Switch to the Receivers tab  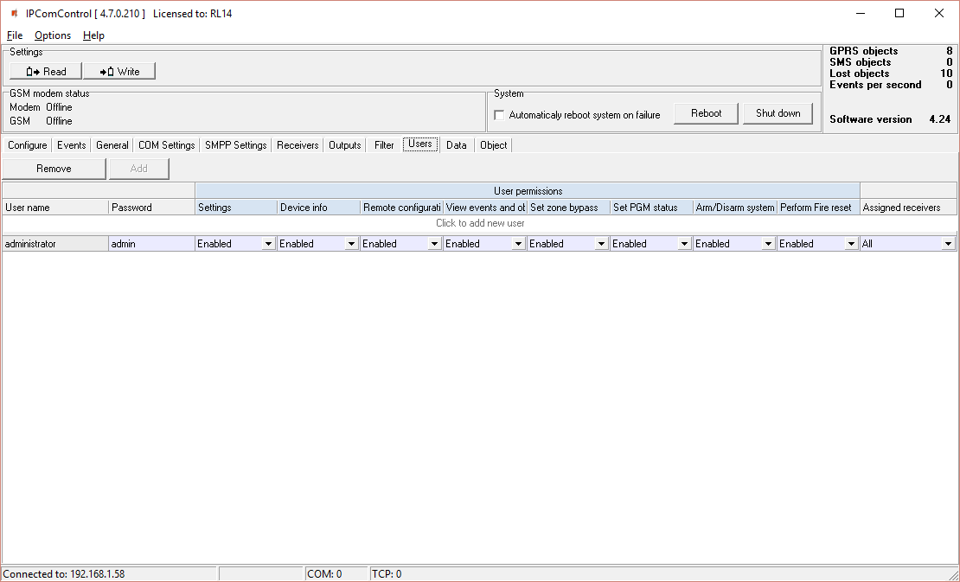click(298, 145)
